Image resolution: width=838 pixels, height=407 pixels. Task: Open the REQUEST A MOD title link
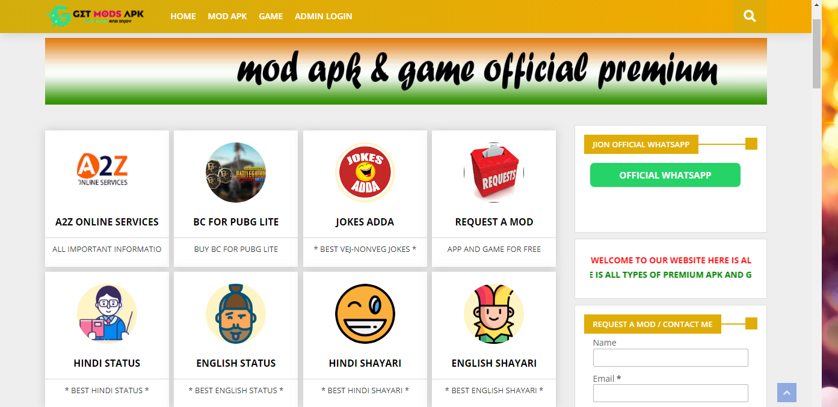(x=494, y=222)
